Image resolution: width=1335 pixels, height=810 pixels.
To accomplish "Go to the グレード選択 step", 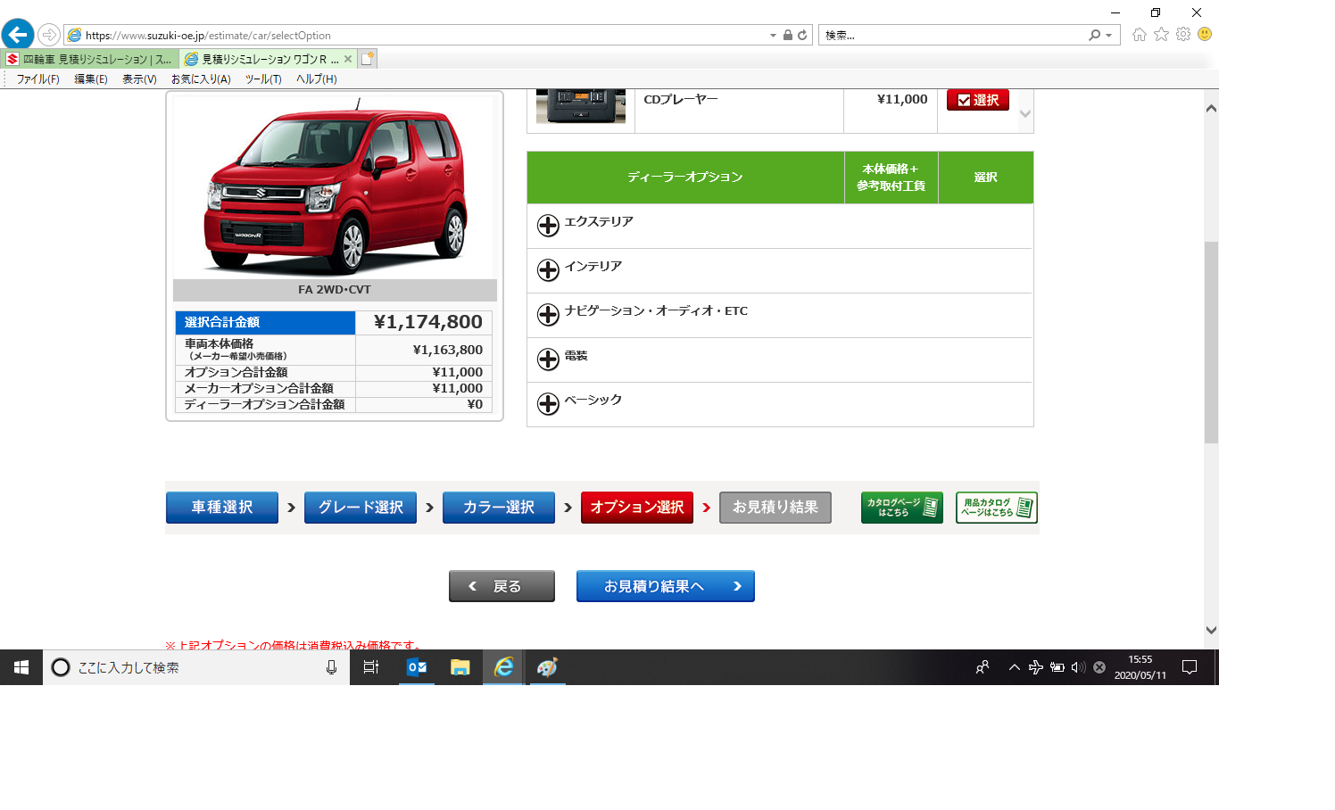I will point(361,508).
